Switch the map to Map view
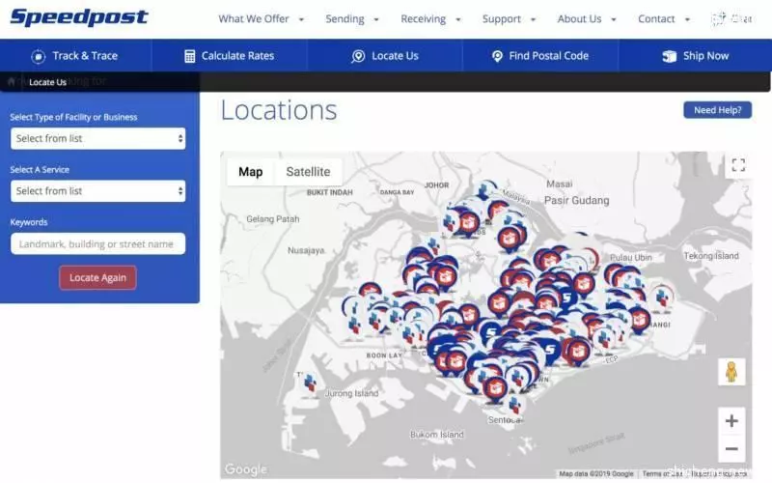 [250, 172]
